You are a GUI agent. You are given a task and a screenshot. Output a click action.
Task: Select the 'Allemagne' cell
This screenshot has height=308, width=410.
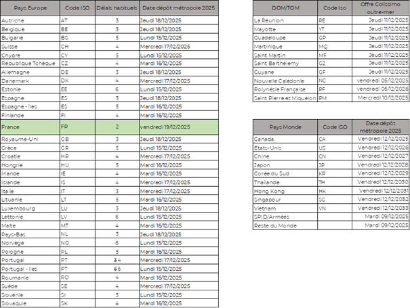pyautogui.click(x=30, y=72)
